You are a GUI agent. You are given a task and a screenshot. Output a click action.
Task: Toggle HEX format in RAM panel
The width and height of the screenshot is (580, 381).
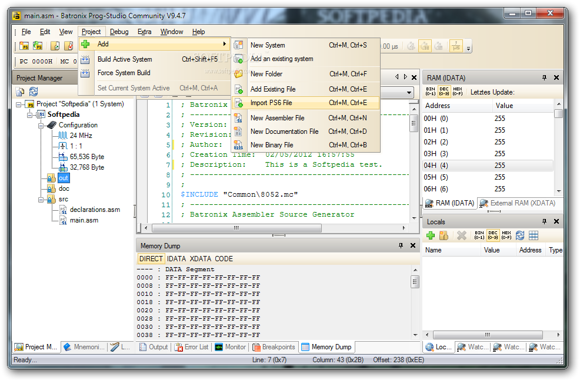click(458, 91)
